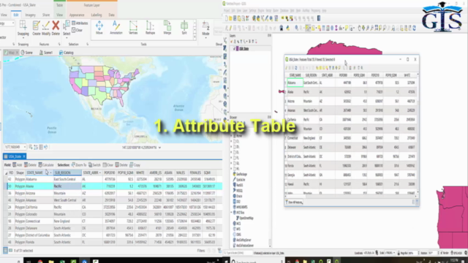Viewport: 468px width, 263px height.
Task: Open the Attributes pane button
Action: 80,23
